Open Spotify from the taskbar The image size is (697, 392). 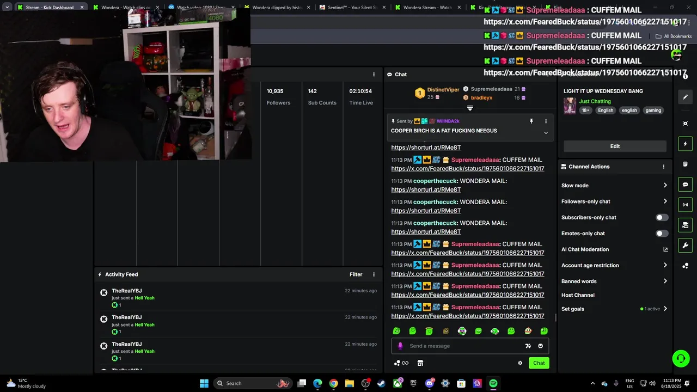tap(493, 383)
